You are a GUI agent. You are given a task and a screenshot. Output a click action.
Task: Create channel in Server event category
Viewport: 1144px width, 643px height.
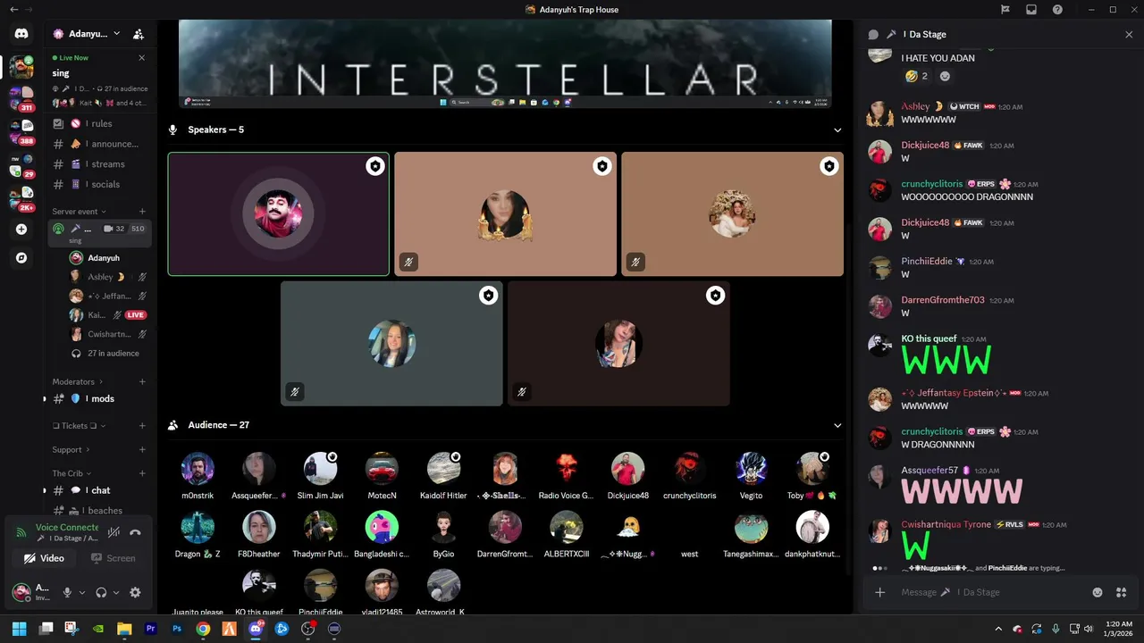tap(142, 212)
